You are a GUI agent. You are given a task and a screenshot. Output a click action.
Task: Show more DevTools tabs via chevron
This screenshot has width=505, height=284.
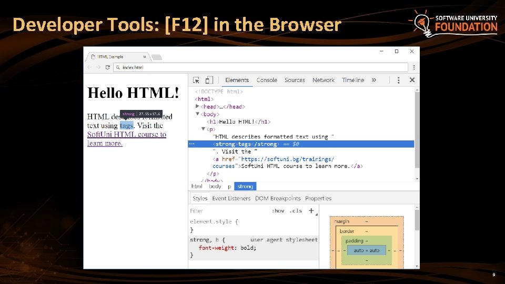coord(373,80)
